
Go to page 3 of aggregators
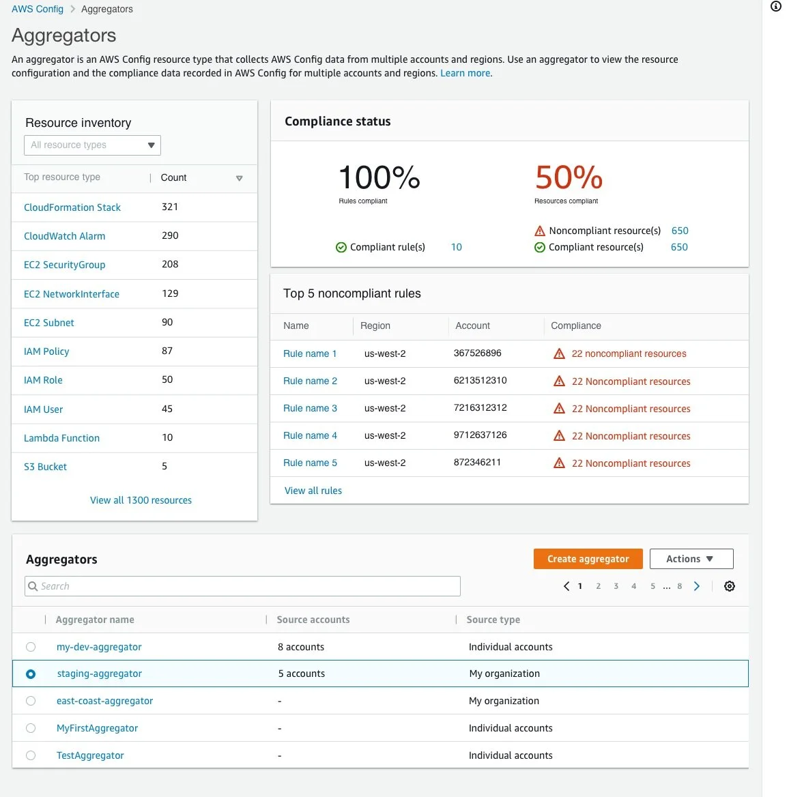point(616,586)
